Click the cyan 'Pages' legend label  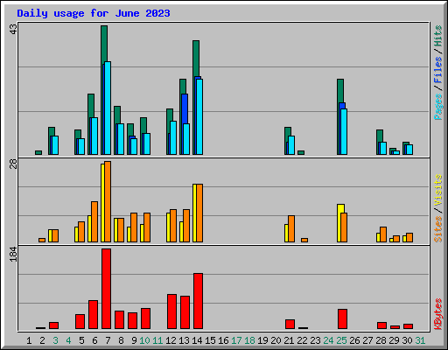[438, 107]
